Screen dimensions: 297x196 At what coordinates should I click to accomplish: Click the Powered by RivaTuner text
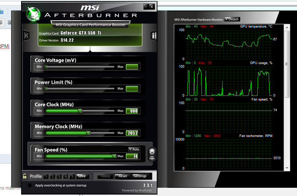[x=137, y=190]
